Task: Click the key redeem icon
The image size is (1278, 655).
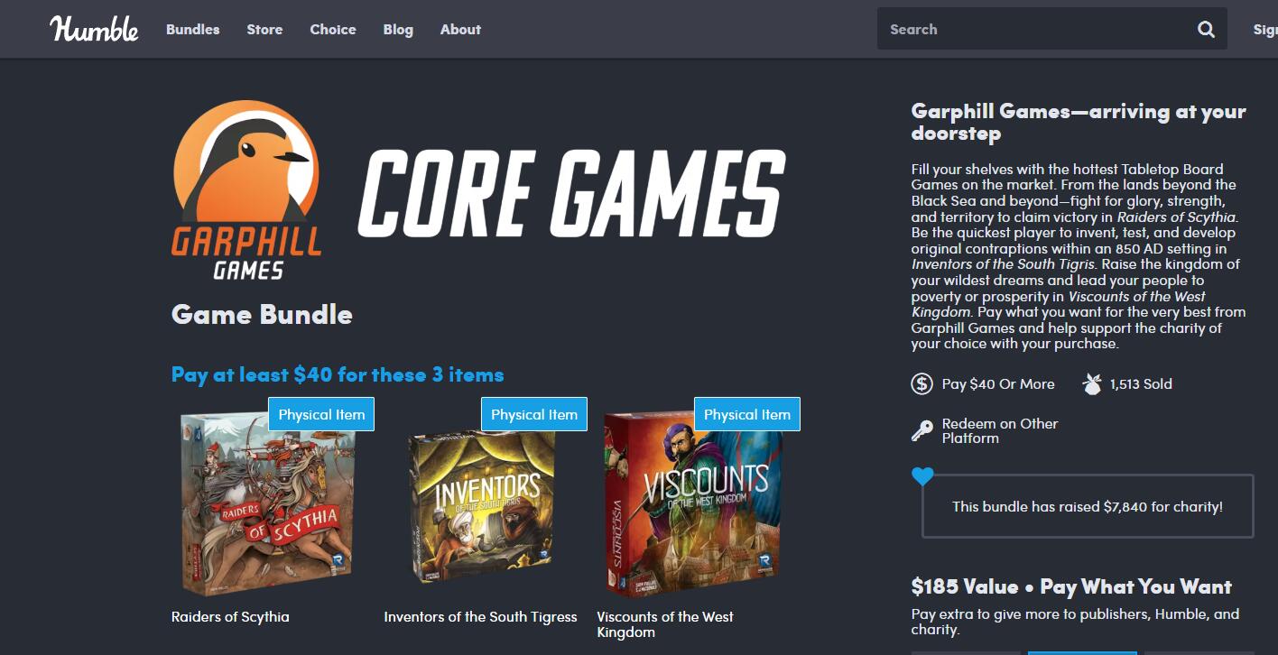Action: click(x=921, y=431)
